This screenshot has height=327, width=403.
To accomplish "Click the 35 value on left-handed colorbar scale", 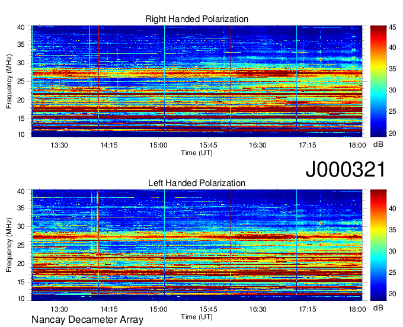I will coord(392,230).
